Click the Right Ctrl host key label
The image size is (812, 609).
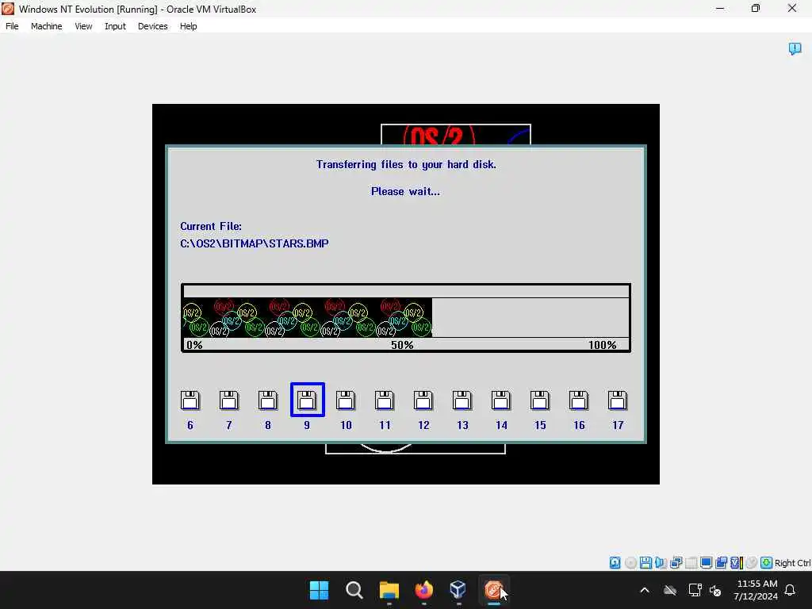point(793,563)
